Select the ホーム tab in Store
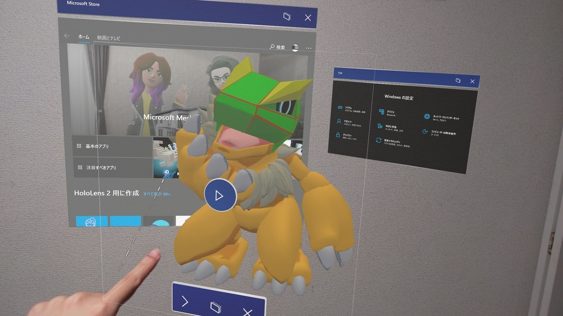Image resolution: width=563 pixels, height=316 pixels. pyautogui.click(x=84, y=37)
